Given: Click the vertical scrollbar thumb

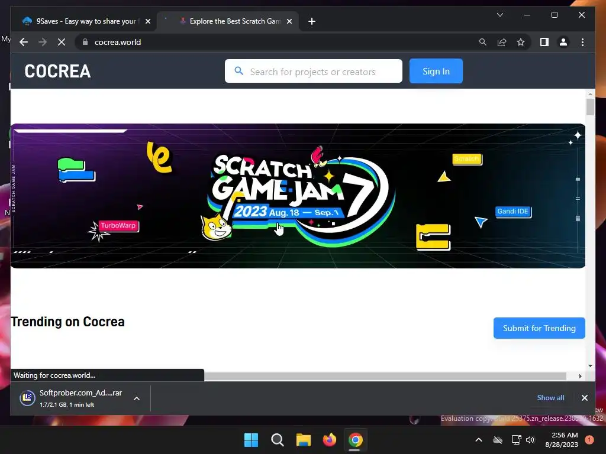Looking at the screenshot, I should click(x=590, y=107).
